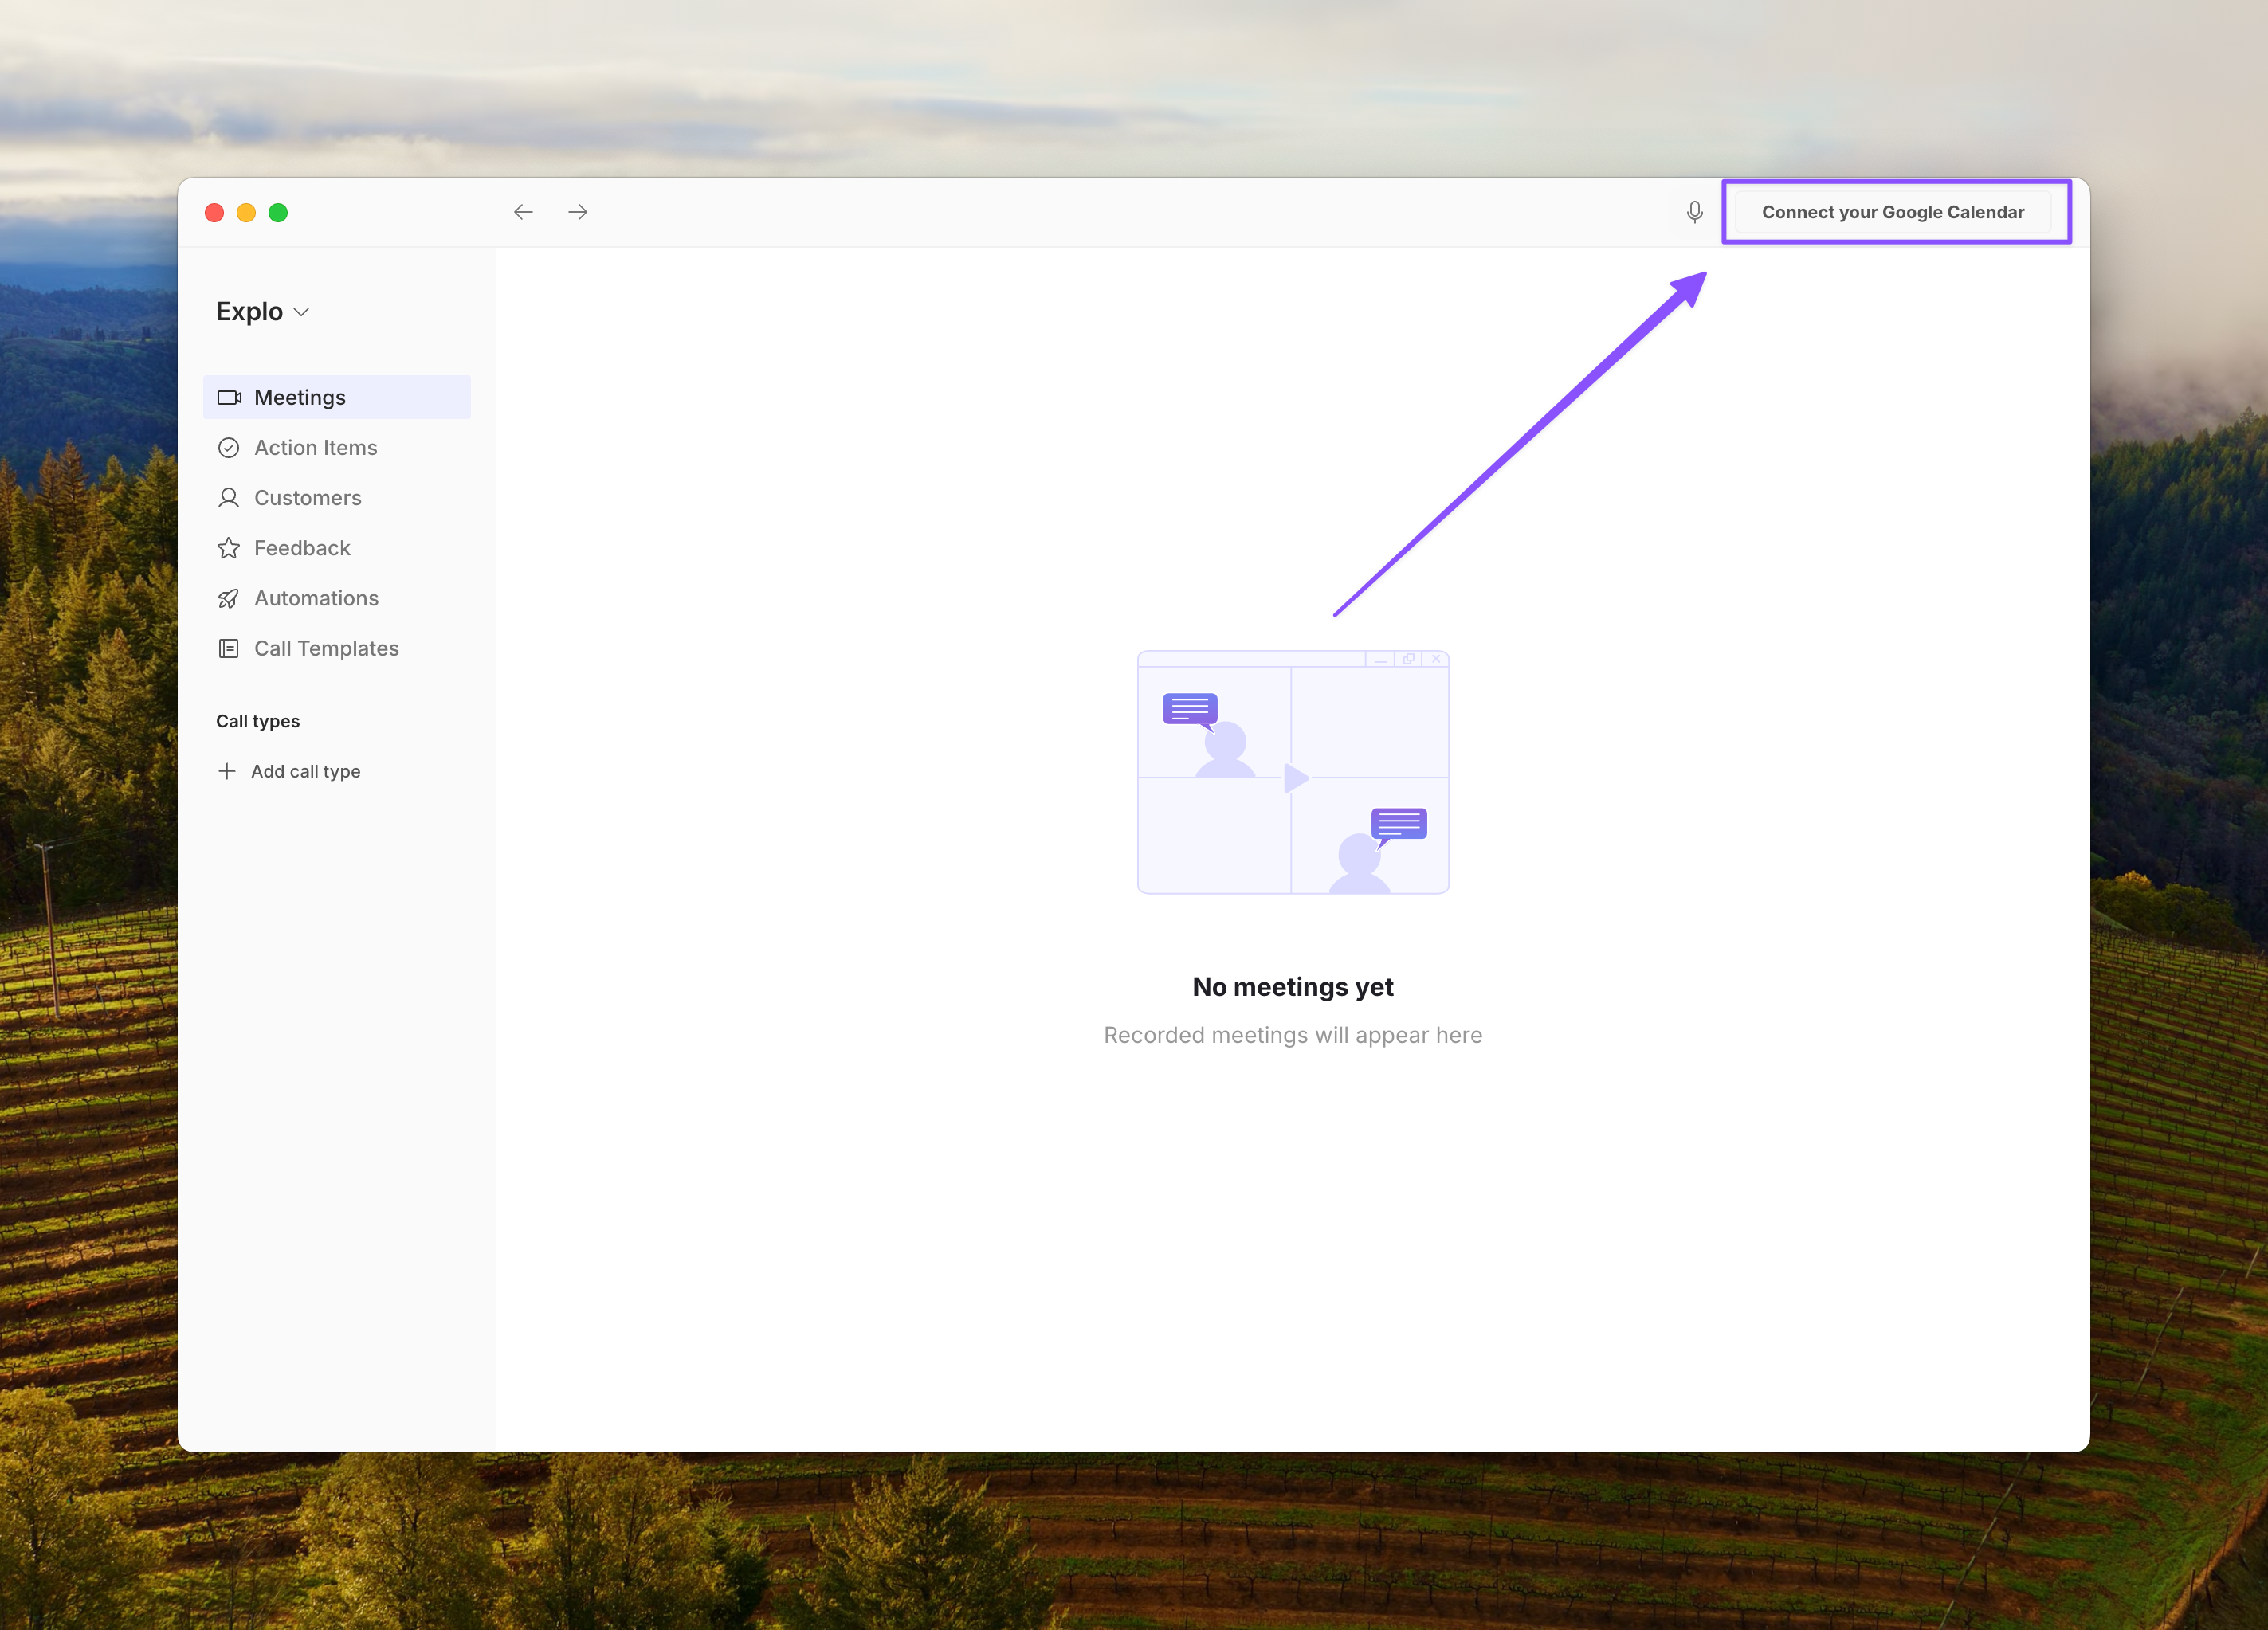Click the Customers person icon
2268x1630 pixels.
coord(229,498)
